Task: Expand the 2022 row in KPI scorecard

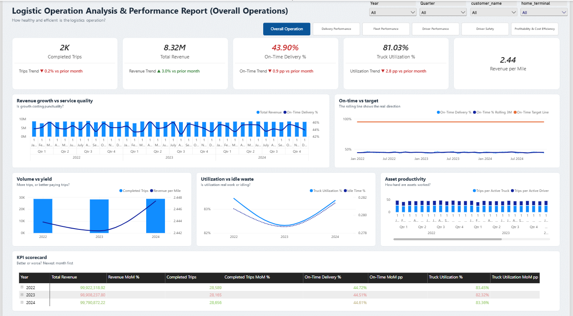Action: (22, 287)
